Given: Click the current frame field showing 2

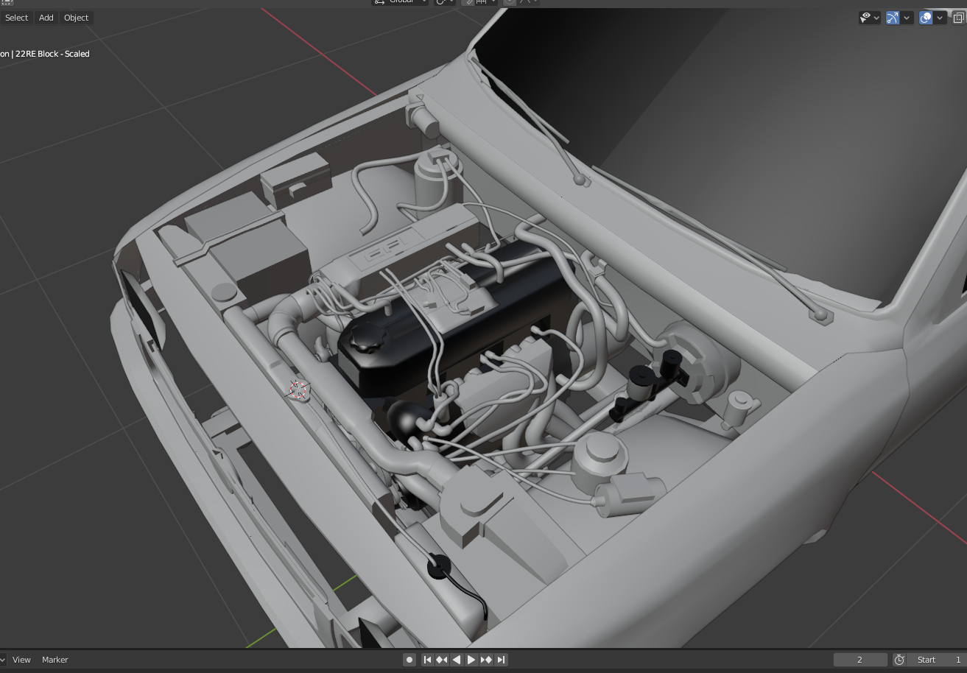Looking at the screenshot, I should click(860, 660).
